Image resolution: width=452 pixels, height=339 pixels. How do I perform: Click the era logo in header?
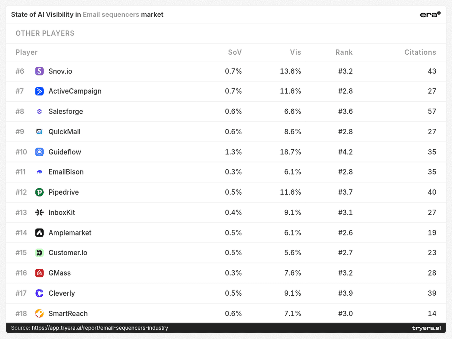tap(430, 14)
